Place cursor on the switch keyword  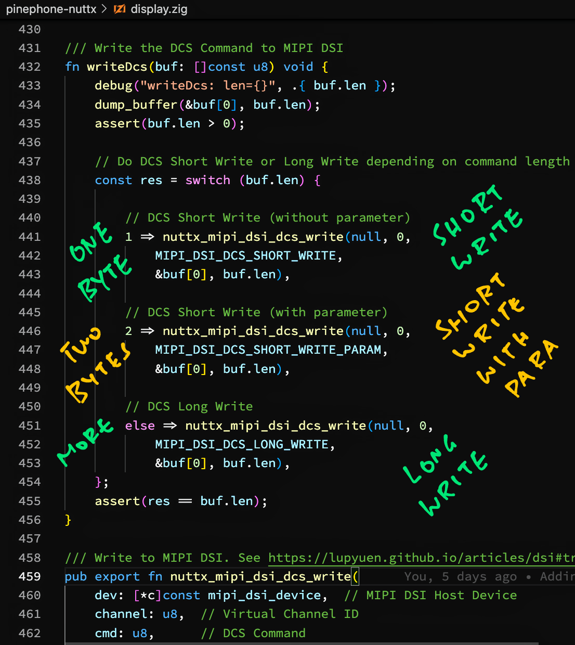click(207, 180)
